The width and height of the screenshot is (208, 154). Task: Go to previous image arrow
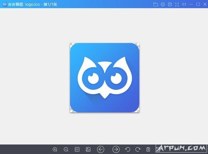pyautogui.click(x=101, y=149)
